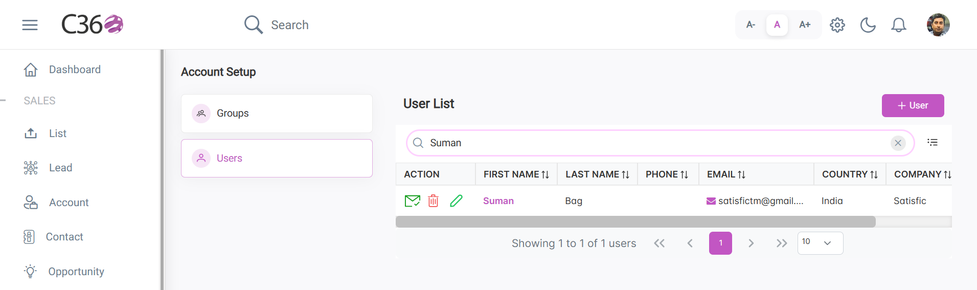Click the C360 logo
Viewport: 977px width, 290px height.
[x=92, y=24]
